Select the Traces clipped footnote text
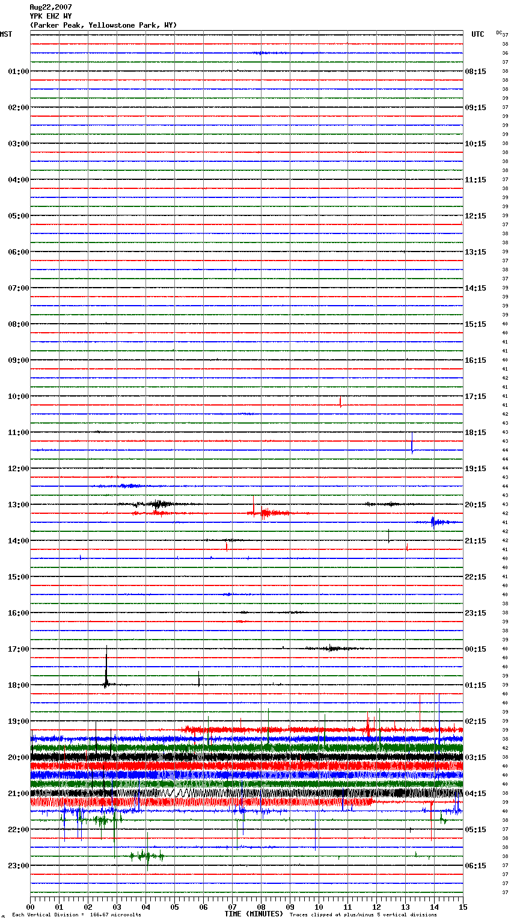This screenshot has height=923, width=511. 363,915
